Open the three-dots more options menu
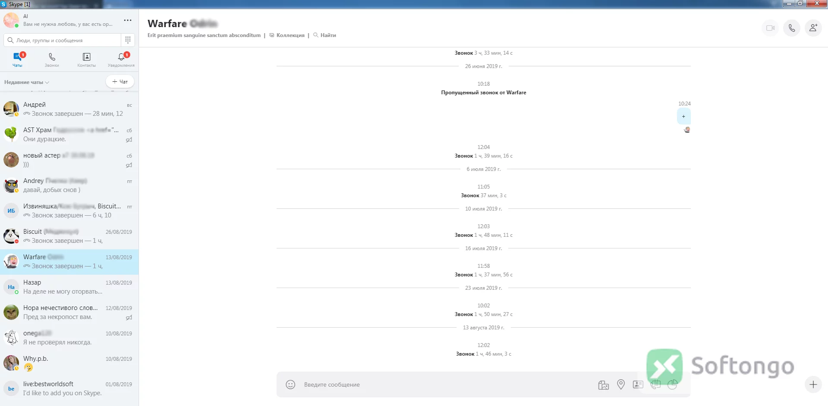Screen dimensions: 828x406 (128, 20)
